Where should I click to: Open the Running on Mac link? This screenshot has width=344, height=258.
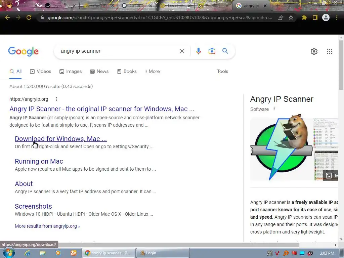click(x=39, y=161)
